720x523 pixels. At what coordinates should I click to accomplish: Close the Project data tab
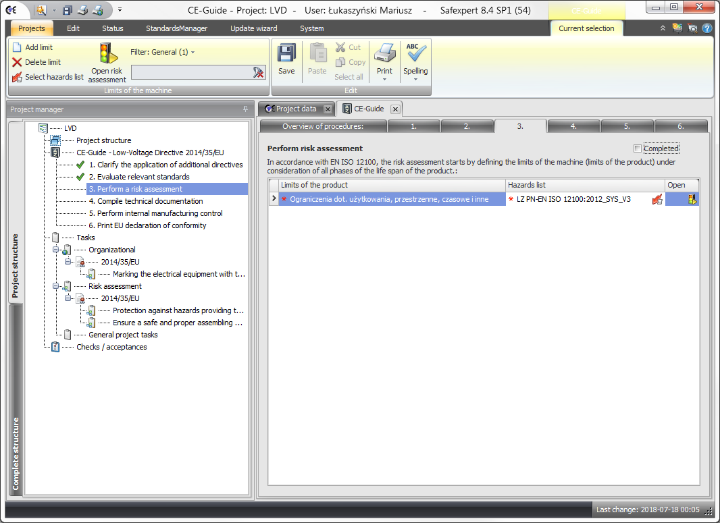328,109
